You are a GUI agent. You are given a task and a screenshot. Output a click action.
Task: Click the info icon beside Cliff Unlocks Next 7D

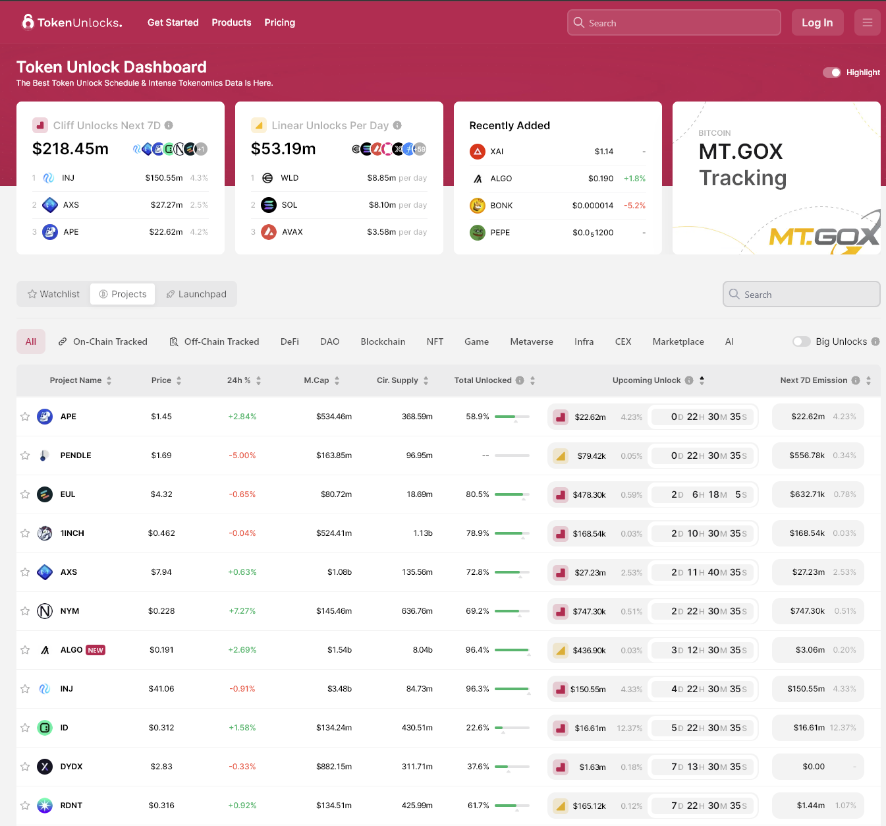[169, 125]
